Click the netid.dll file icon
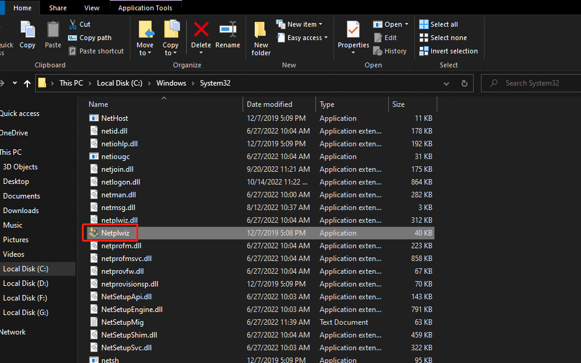Screen dimensions: 581x363 coord(94,131)
